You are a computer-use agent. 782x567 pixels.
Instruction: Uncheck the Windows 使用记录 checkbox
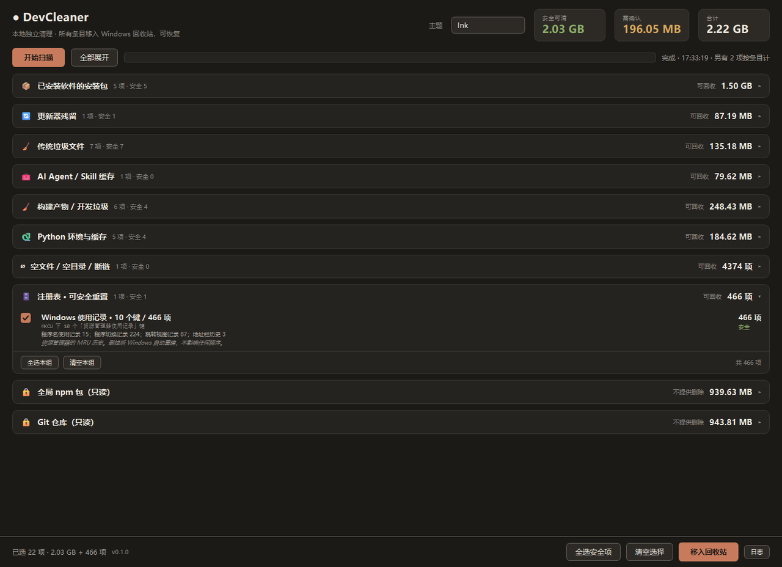click(26, 318)
